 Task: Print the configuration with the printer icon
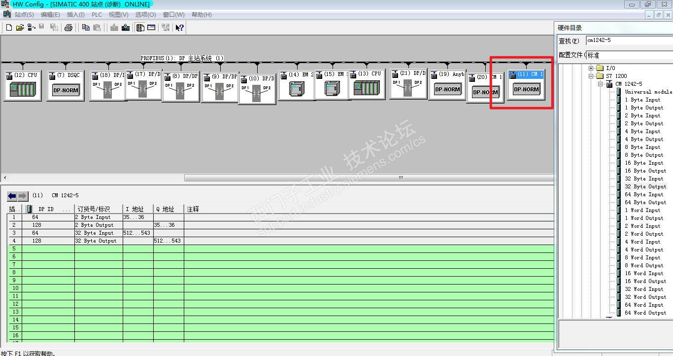68,28
